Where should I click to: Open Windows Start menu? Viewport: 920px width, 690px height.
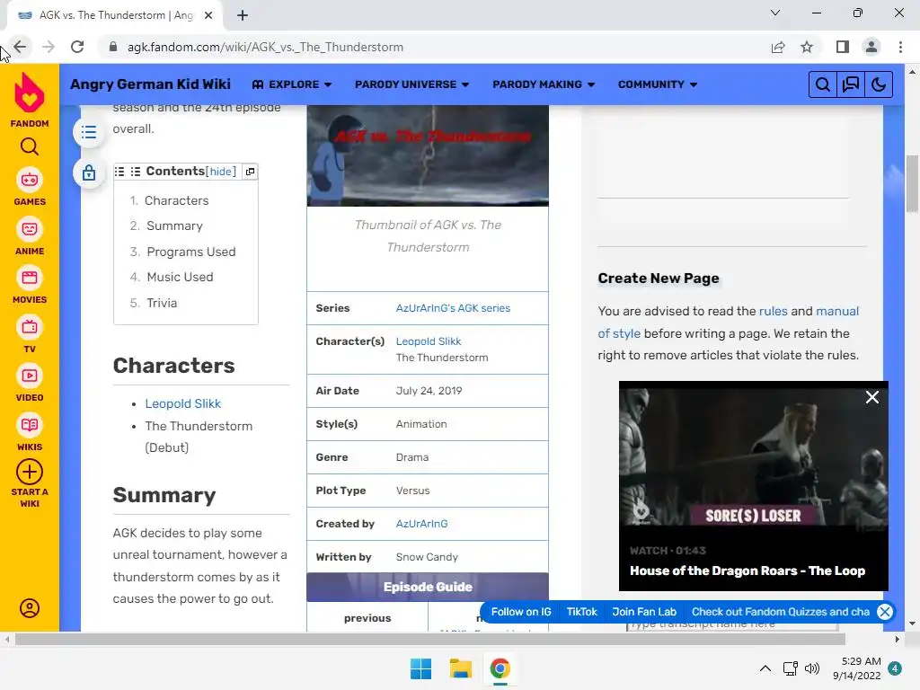(x=420, y=668)
